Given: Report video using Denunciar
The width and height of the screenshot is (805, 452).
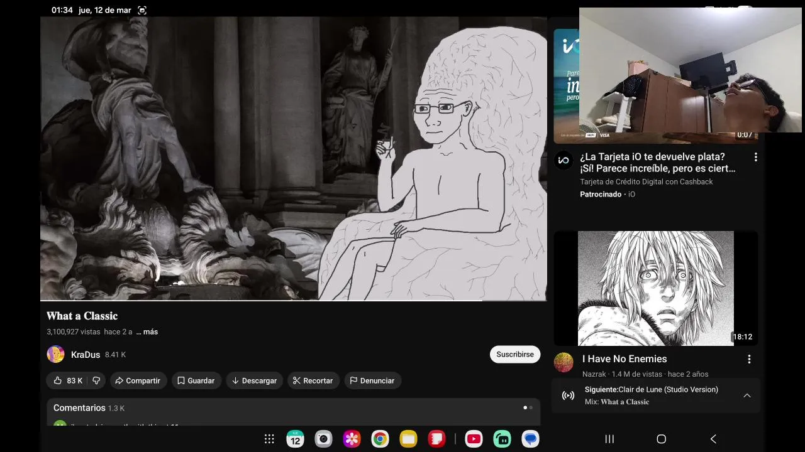Looking at the screenshot, I should [x=372, y=380].
